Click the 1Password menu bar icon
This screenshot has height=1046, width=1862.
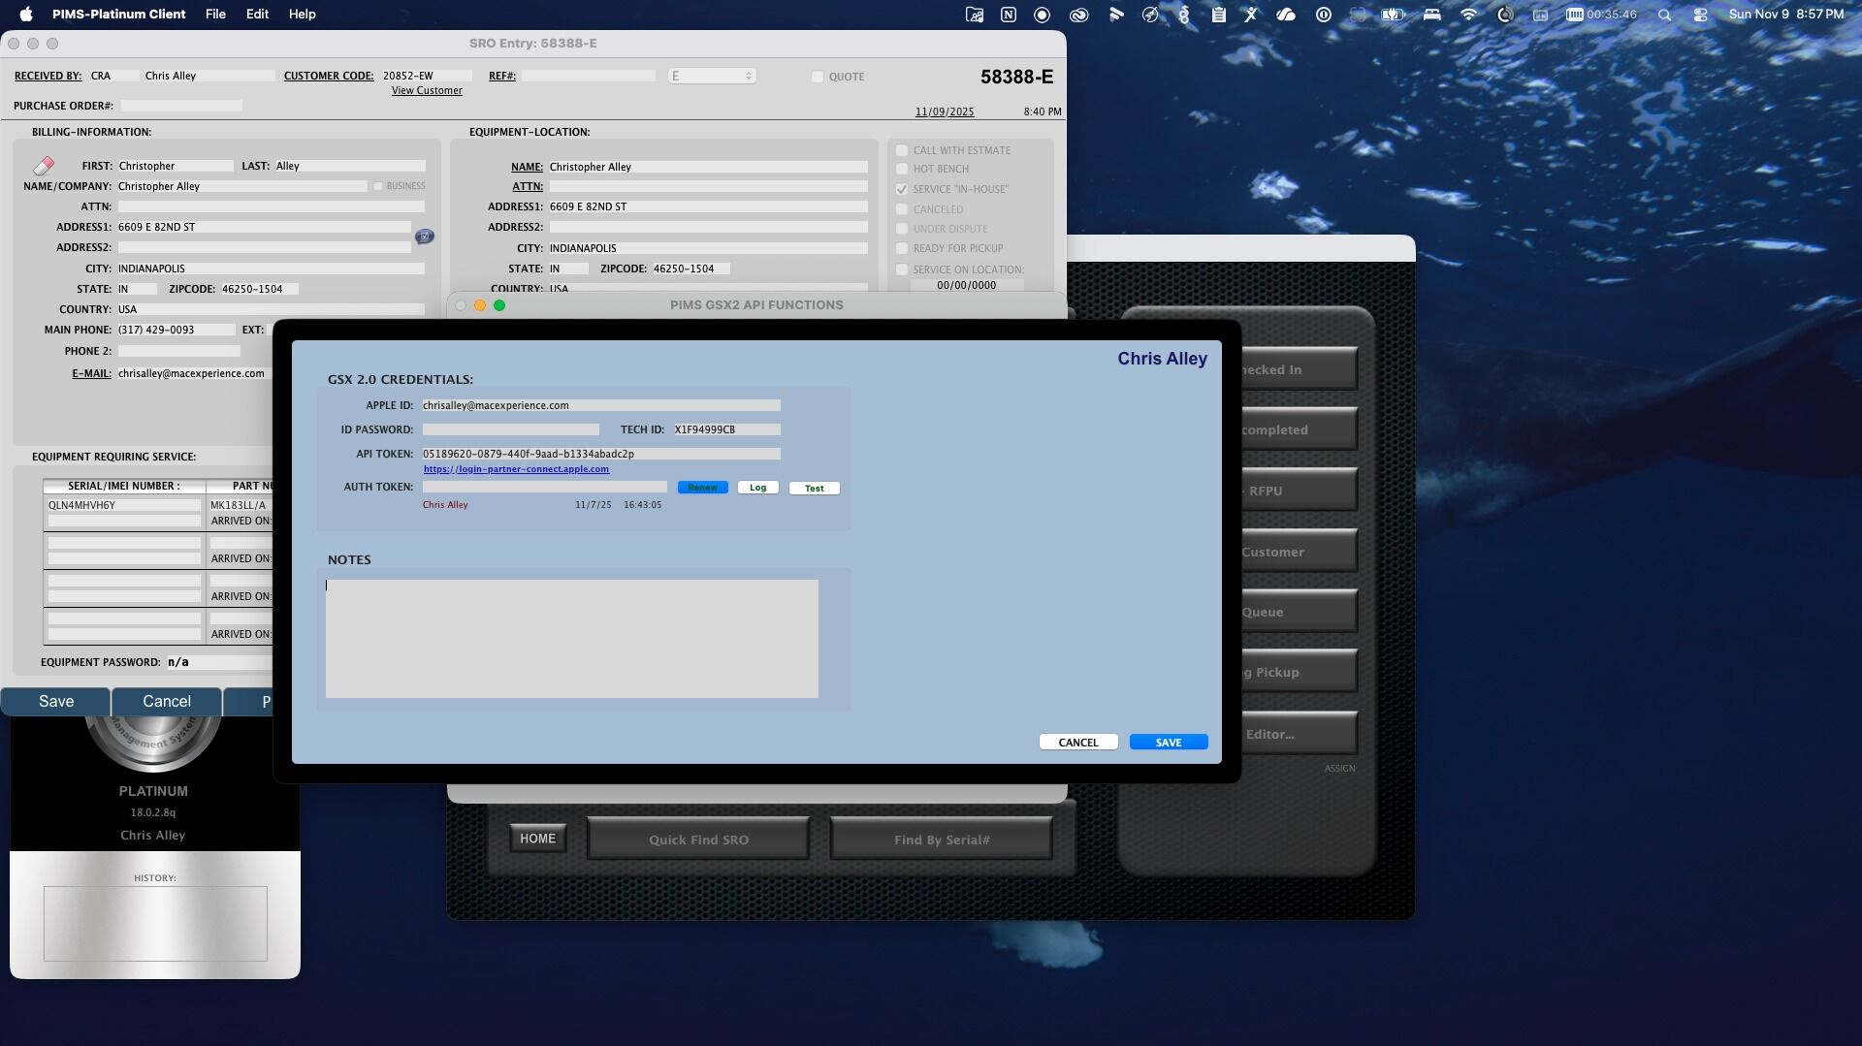tap(1324, 15)
